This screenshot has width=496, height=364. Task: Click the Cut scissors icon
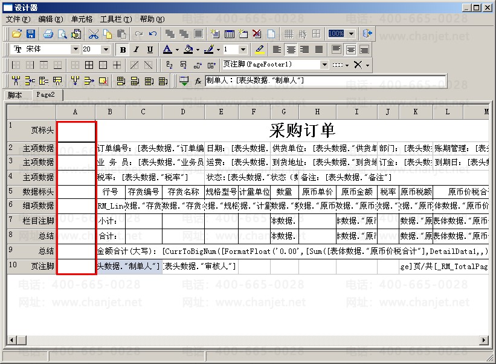[94, 34]
